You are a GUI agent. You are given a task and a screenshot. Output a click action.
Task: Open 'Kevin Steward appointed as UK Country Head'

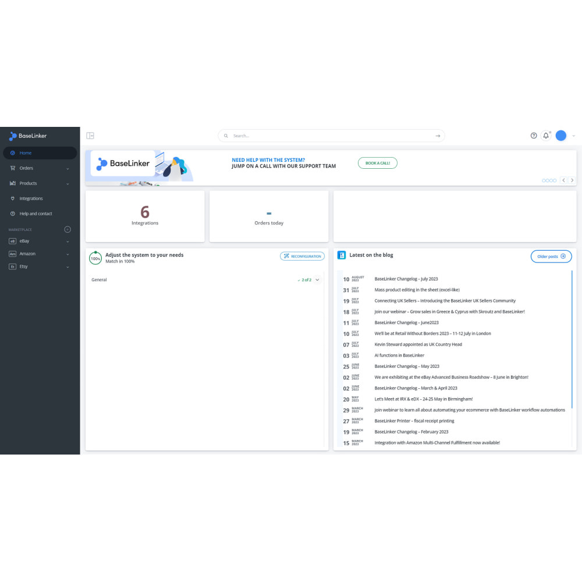point(418,345)
